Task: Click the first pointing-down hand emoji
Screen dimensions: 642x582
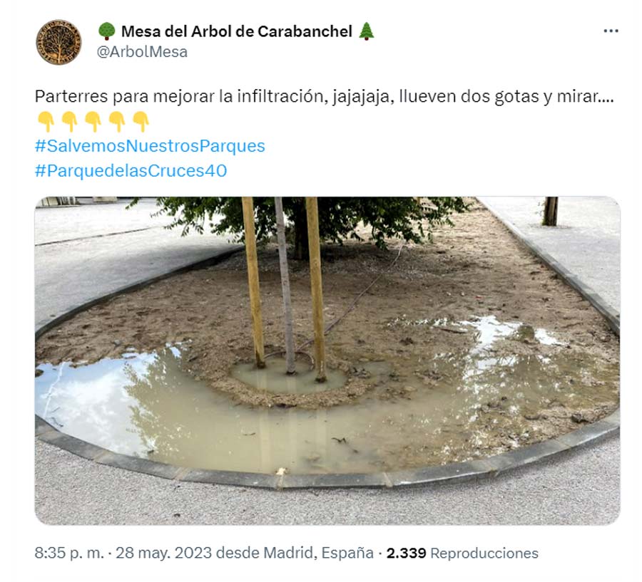Action: 46,122
